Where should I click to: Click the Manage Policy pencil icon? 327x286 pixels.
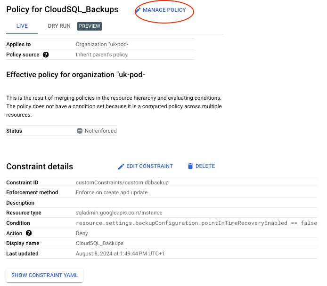click(x=138, y=10)
